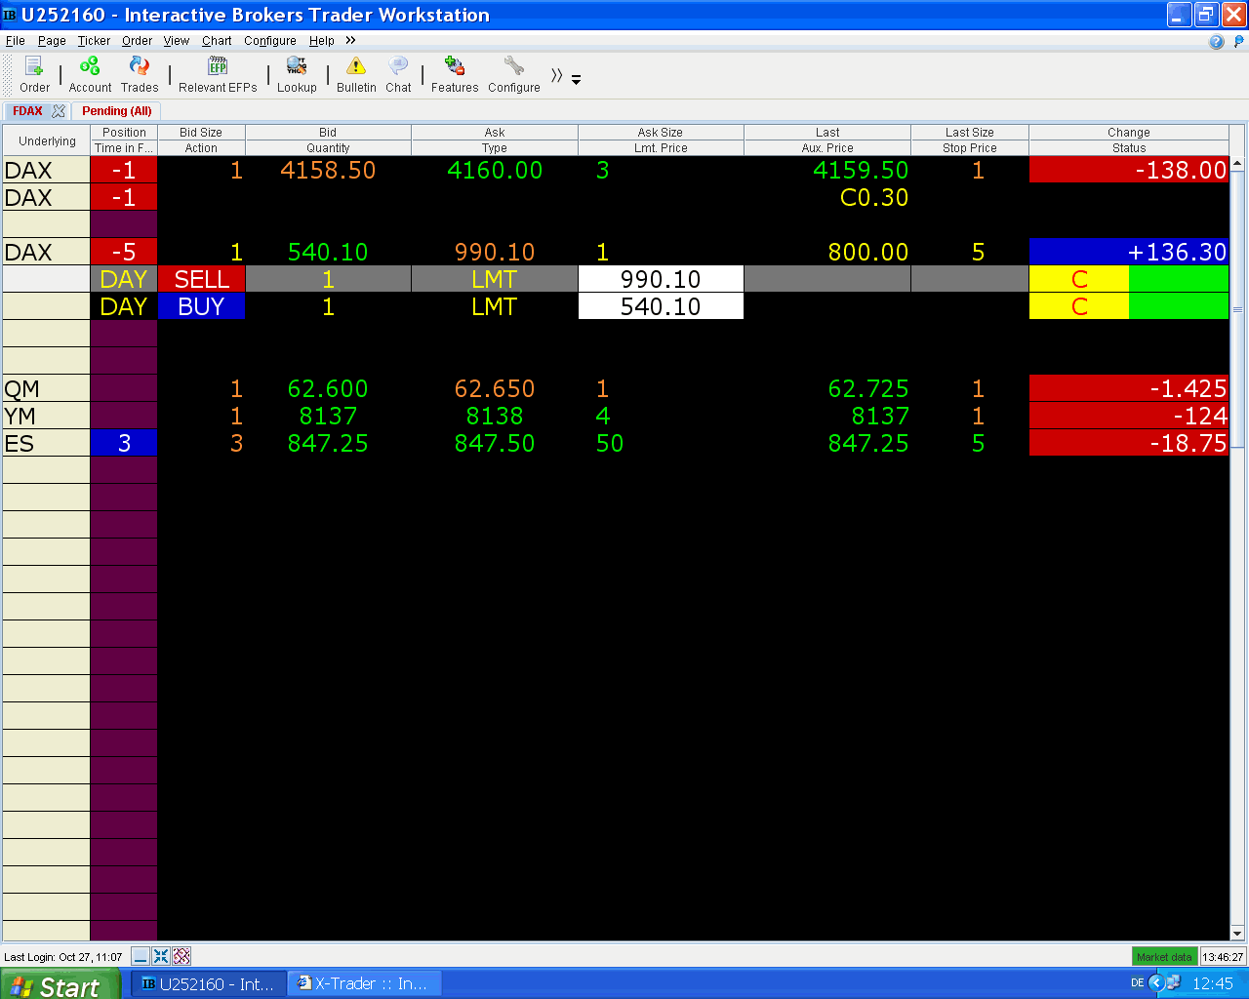Edit the 990.10 limit price field
The image size is (1249, 999).
(x=661, y=279)
